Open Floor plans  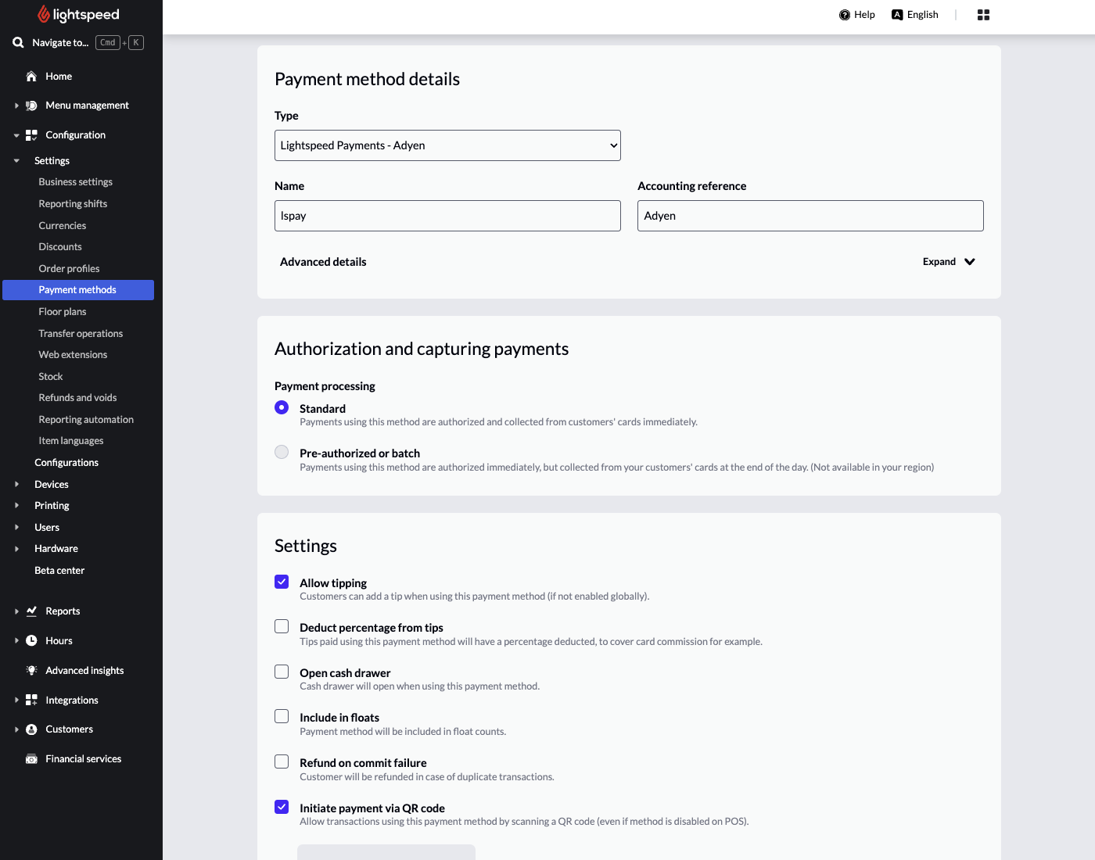pos(63,312)
